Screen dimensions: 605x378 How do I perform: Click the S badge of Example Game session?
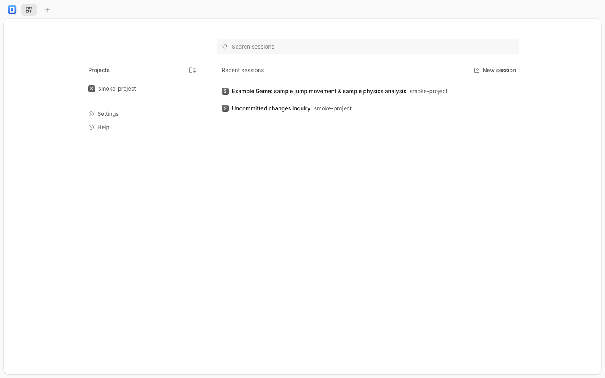tap(225, 91)
